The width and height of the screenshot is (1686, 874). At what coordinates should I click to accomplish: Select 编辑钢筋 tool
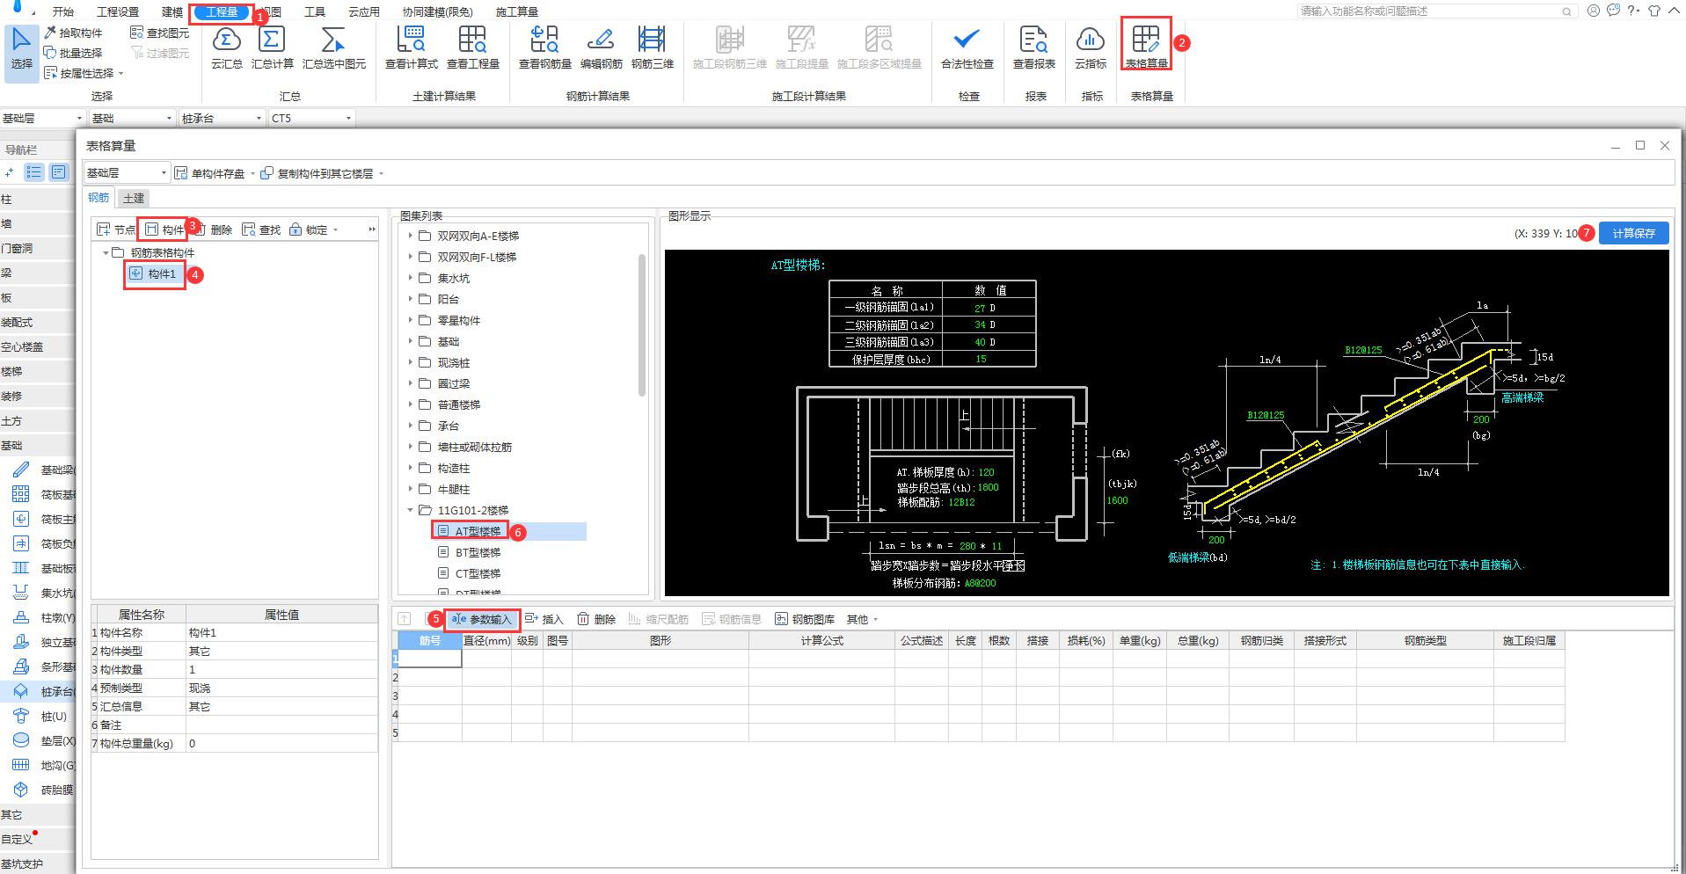pyautogui.click(x=601, y=47)
